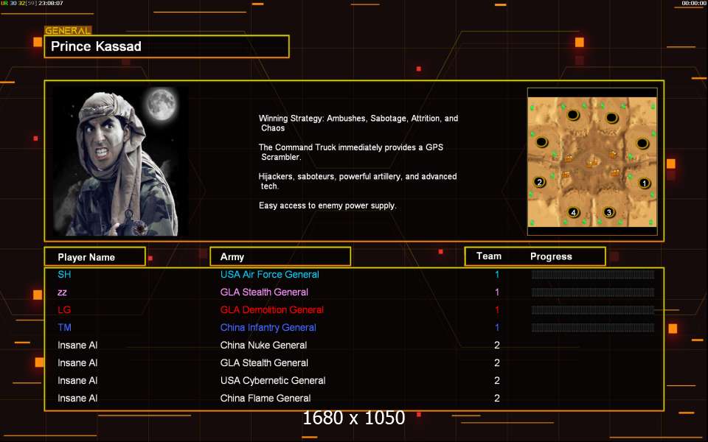Image resolution: width=708 pixels, height=442 pixels.
Task: Select Insane AI in the USA Cybernetic General row
Action: pyautogui.click(x=77, y=381)
